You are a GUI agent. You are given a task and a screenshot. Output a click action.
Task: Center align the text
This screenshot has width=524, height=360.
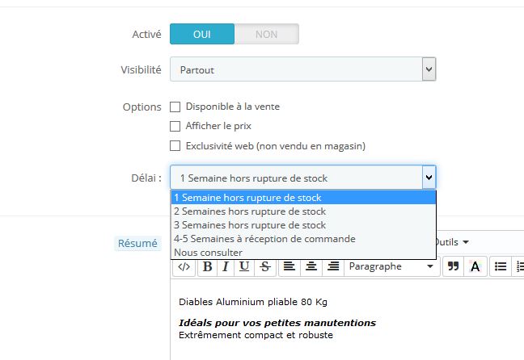[311, 266]
